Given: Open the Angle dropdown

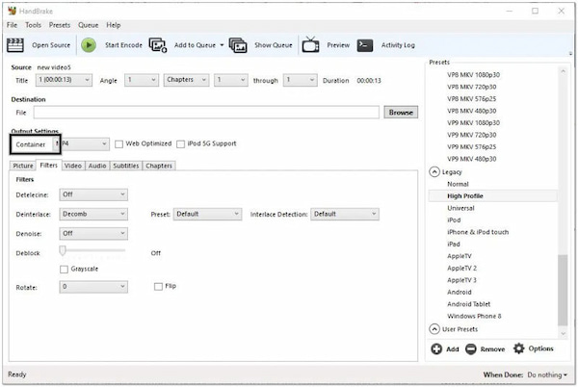Looking at the screenshot, I should coord(142,80).
